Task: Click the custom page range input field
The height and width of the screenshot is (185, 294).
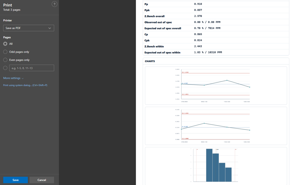Action: click(32, 68)
